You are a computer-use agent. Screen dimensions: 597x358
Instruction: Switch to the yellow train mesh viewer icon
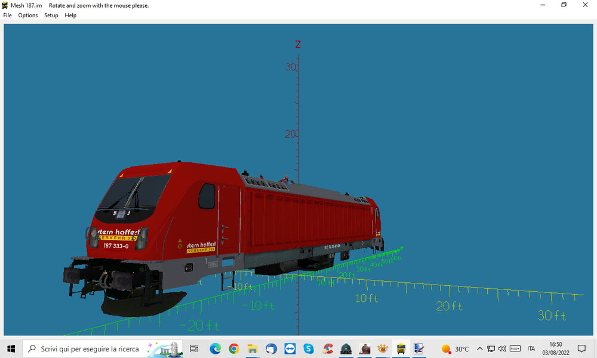tap(401, 348)
